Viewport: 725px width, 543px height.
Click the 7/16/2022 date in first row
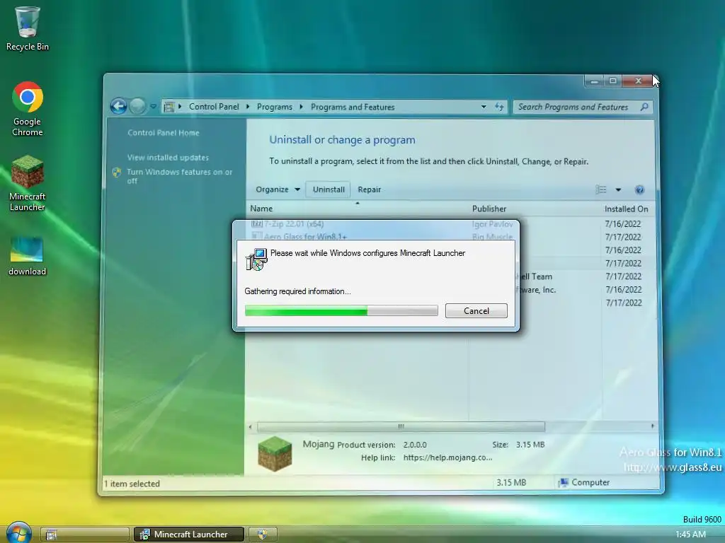[623, 224]
